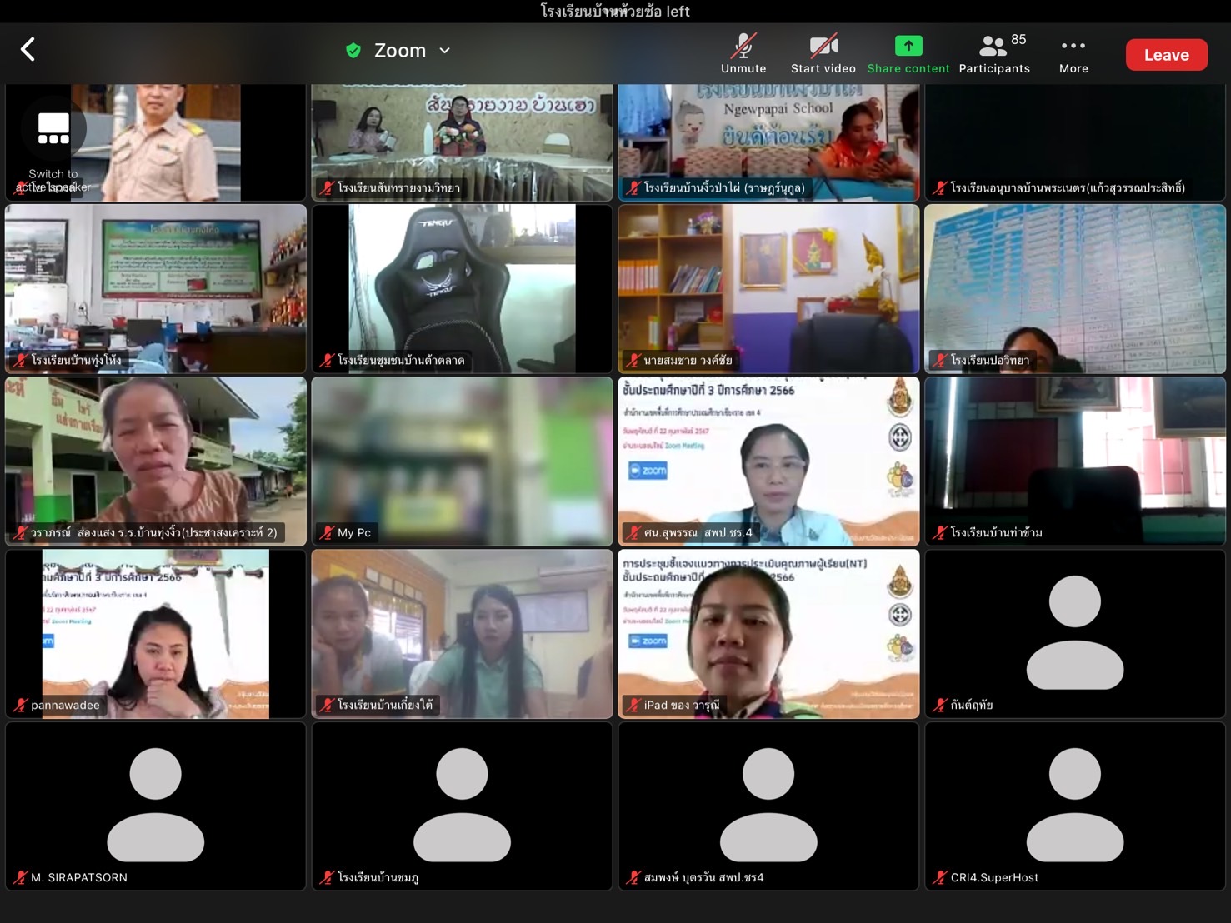
Task: Select โรงเรียนบ้านทุ่งโห้ง office video tile
Action: [x=156, y=288]
